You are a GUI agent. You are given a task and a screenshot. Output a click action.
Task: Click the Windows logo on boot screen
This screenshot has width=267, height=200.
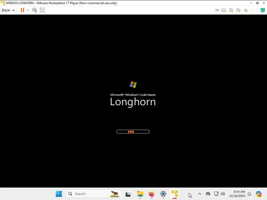point(133,85)
